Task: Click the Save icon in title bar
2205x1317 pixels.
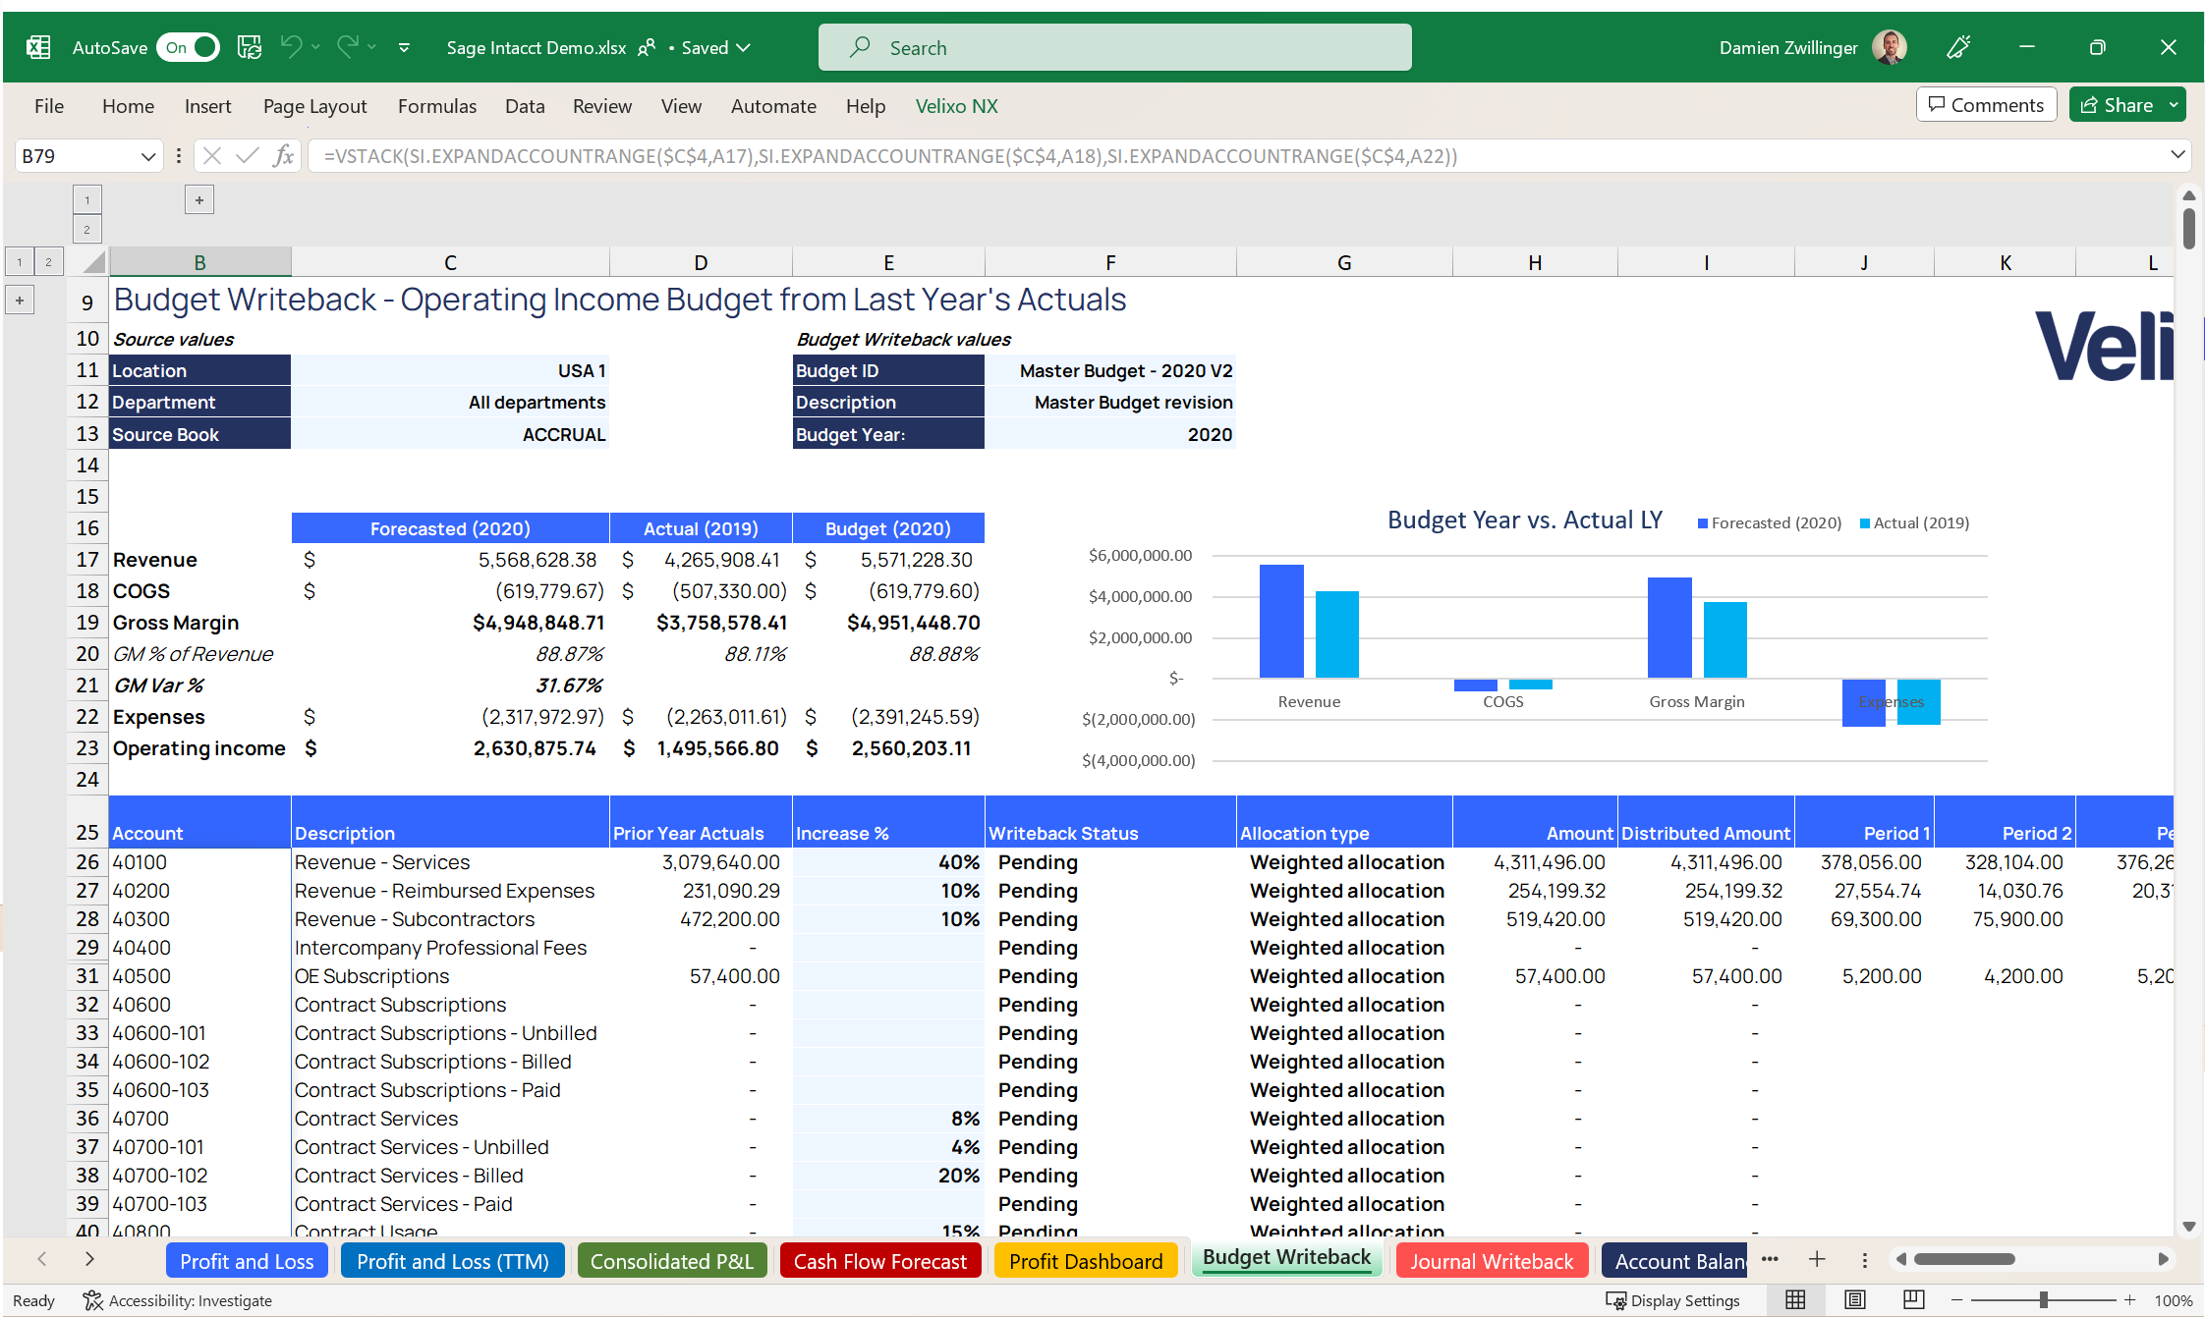Action: coord(250,47)
